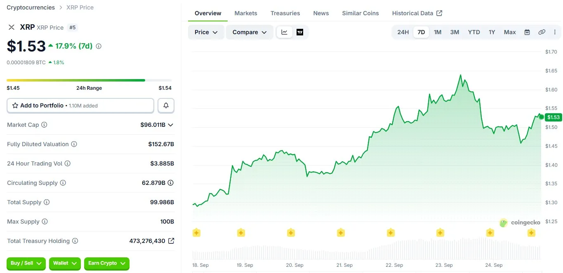This screenshot has height=273, width=563.
Task: Select 3M time range
Action: pyautogui.click(x=455, y=32)
